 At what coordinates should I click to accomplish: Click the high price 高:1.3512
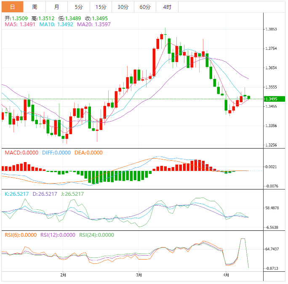43,19
